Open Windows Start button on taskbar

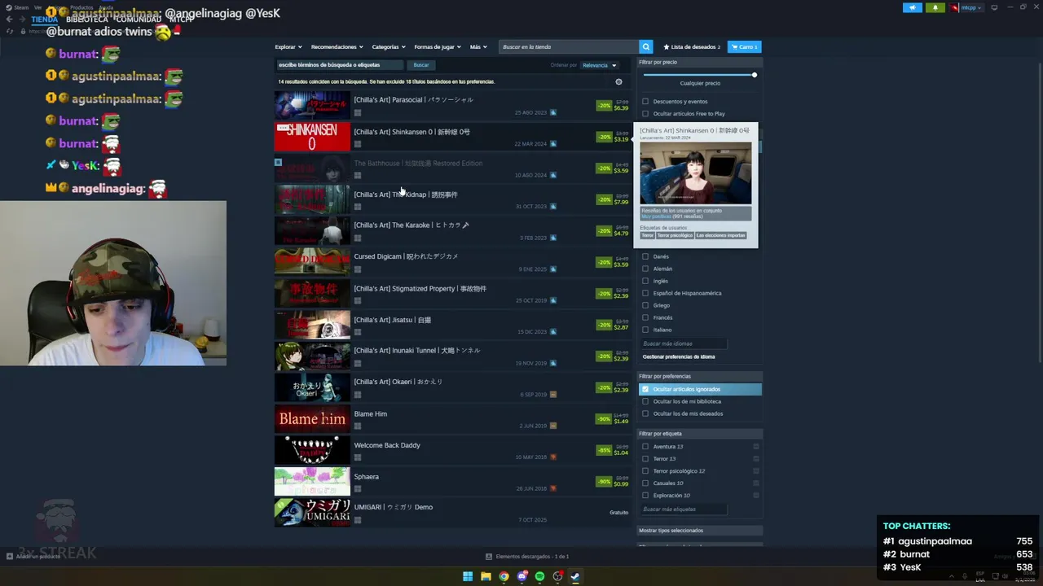coord(468,576)
